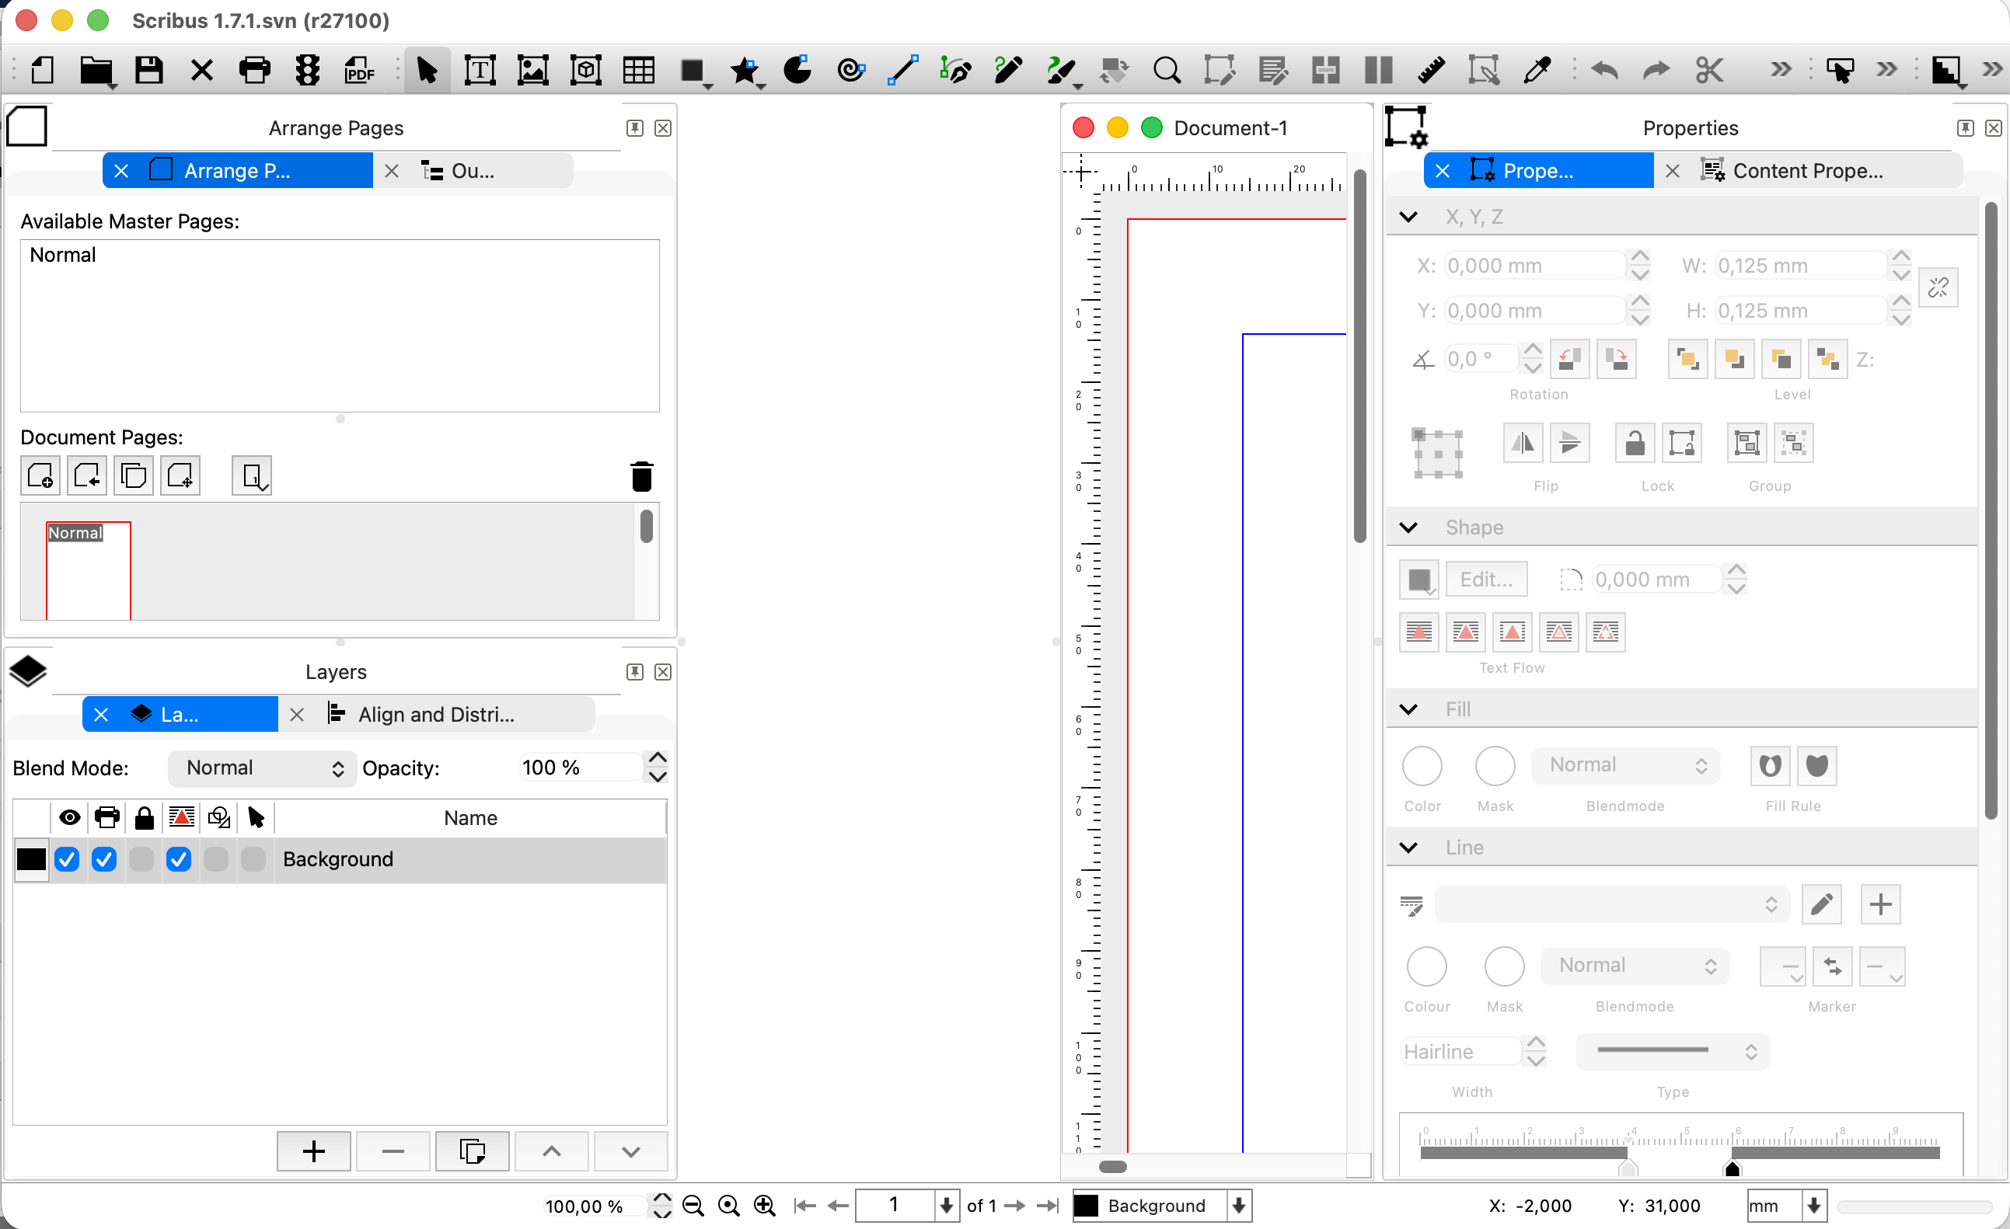Insert a table with Table tool
The width and height of the screenshot is (2010, 1229).
639,71
